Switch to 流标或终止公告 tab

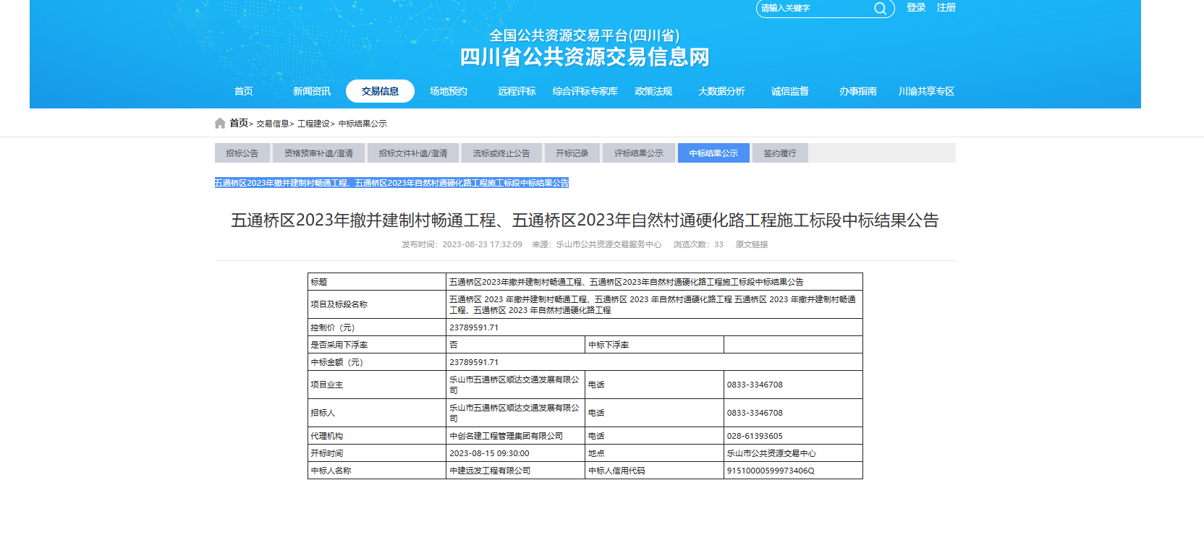point(501,153)
